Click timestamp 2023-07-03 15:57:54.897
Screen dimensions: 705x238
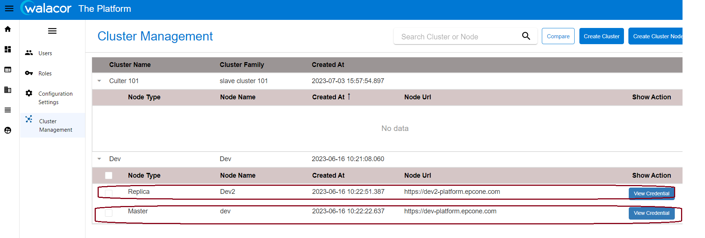pyautogui.click(x=348, y=81)
